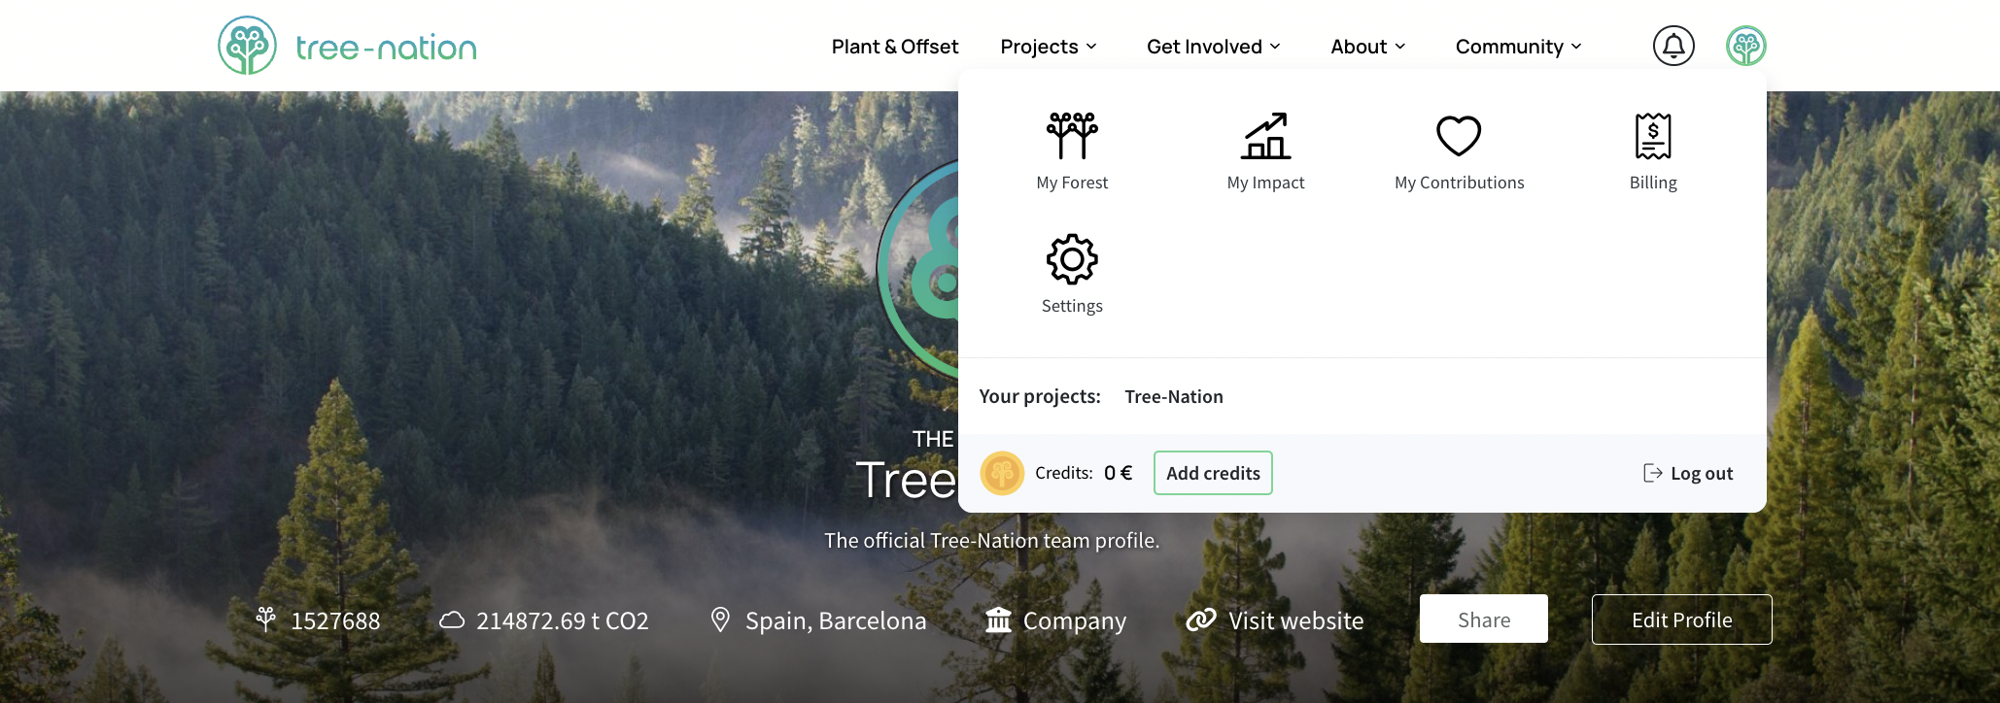Click the 214872.69 t CO2 value

click(x=562, y=620)
